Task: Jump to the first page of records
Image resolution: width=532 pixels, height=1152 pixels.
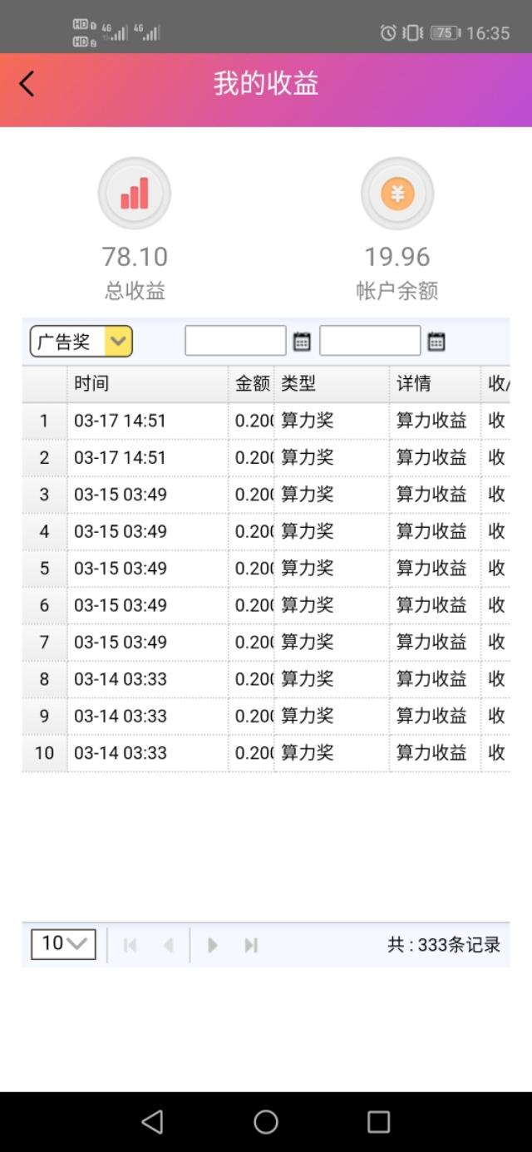Action: (x=130, y=944)
